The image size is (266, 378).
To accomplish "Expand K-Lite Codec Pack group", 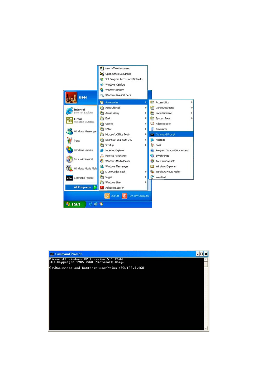I will [123, 172].
